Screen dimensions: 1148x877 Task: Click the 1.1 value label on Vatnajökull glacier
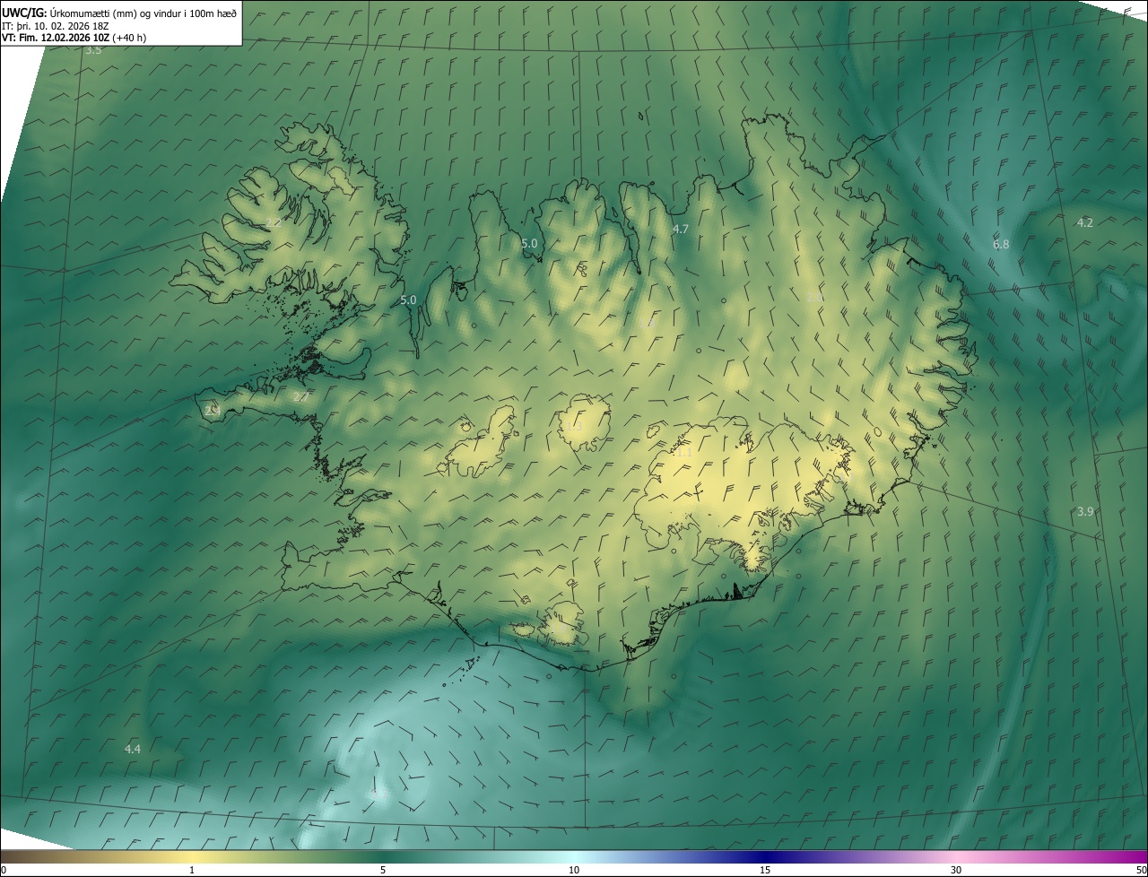pos(683,453)
